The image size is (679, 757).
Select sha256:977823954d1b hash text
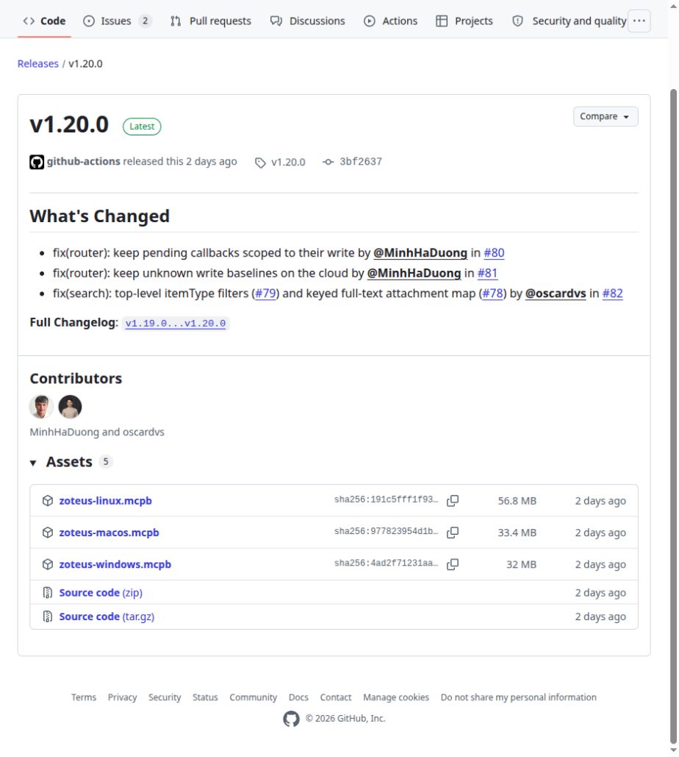[387, 532]
